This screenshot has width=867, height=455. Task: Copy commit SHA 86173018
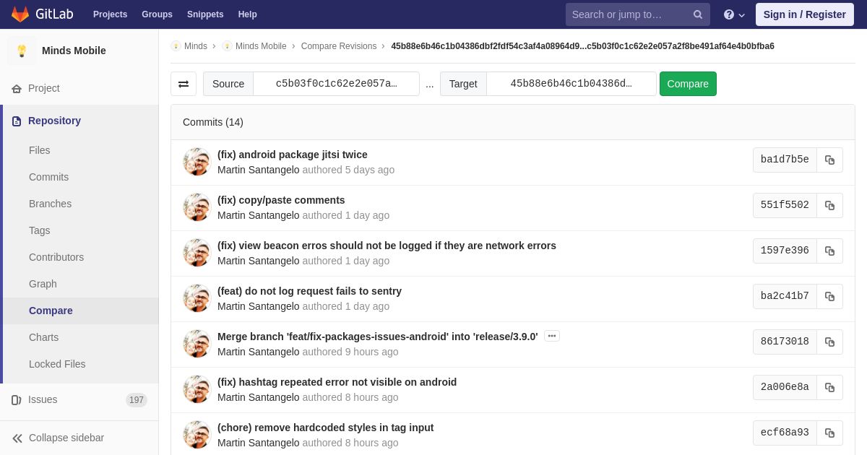[829, 342]
